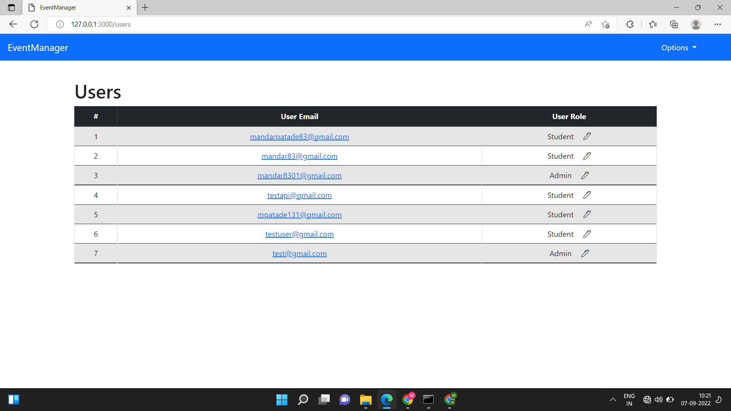Activate the read aloud icon
Image resolution: width=731 pixels, height=411 pixels.
coord(588,24)
